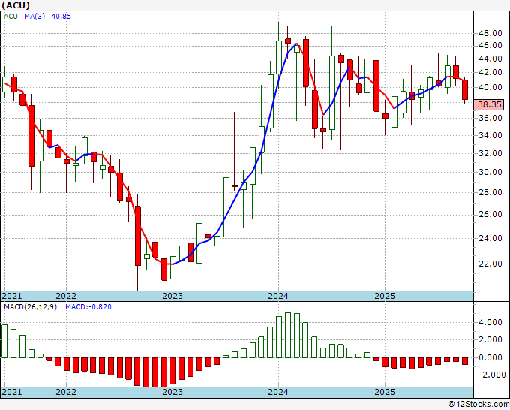
Task: Click the 0.000 MACD axis label
Action: click(490, 357)
